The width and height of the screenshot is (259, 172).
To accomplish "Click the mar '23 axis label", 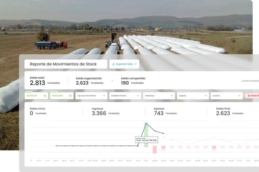I will pyautogui.click(x=214, y=161).
